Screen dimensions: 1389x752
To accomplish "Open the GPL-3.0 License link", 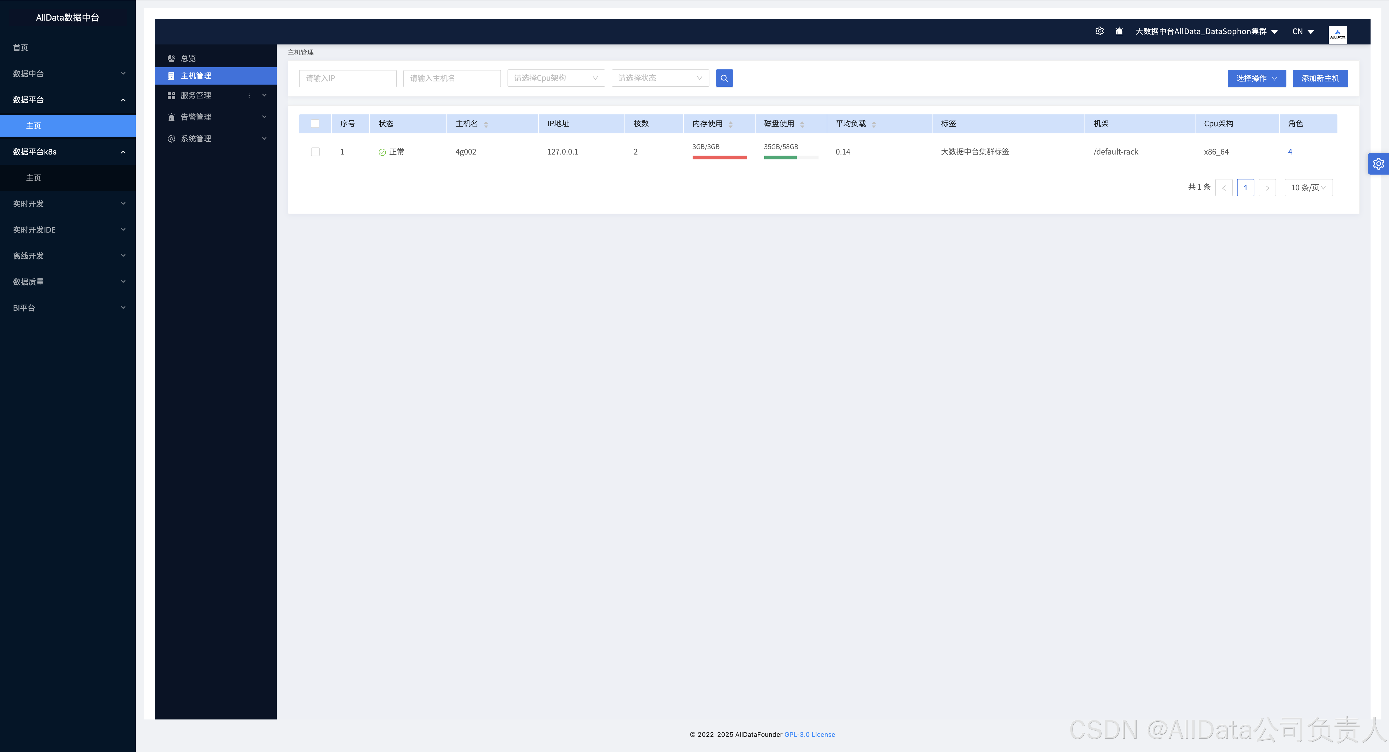I will [809, 734].
